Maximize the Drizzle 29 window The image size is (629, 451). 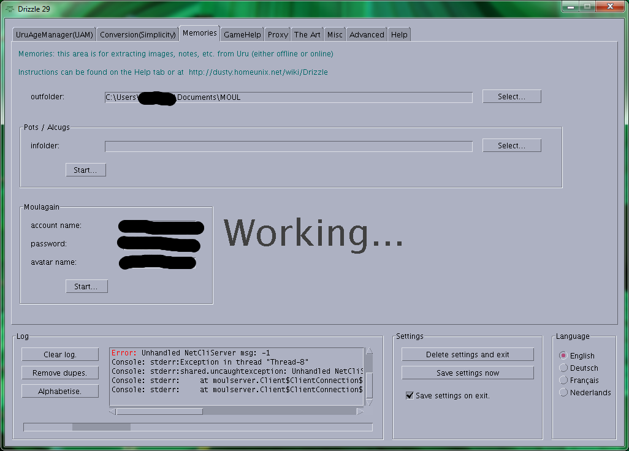click(587, 6)
